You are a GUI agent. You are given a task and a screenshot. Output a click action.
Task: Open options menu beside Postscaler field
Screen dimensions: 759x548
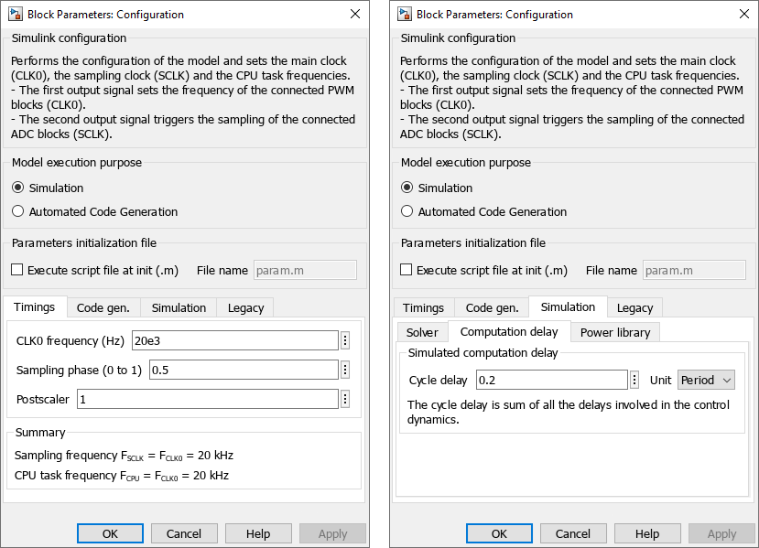(345, 399)
